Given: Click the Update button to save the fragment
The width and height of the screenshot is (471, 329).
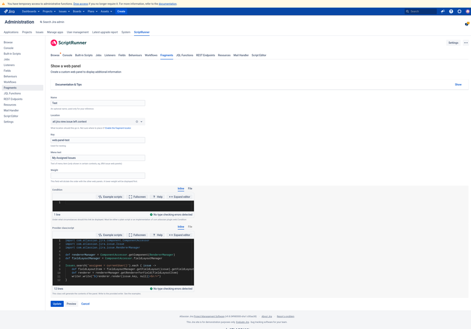Looking at the screenshot, I should 57,304.
